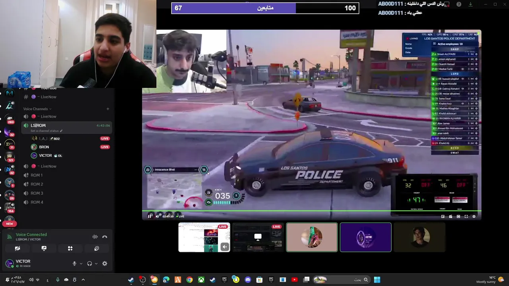The image size is (509, 286).
Task: Add a channel with the plus icon
Action: [x=108, y=109]
